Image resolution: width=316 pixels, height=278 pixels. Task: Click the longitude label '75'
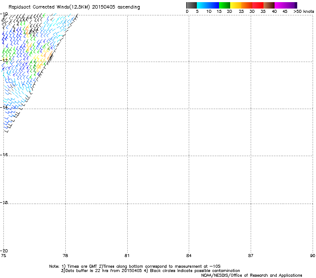point(3,256)
